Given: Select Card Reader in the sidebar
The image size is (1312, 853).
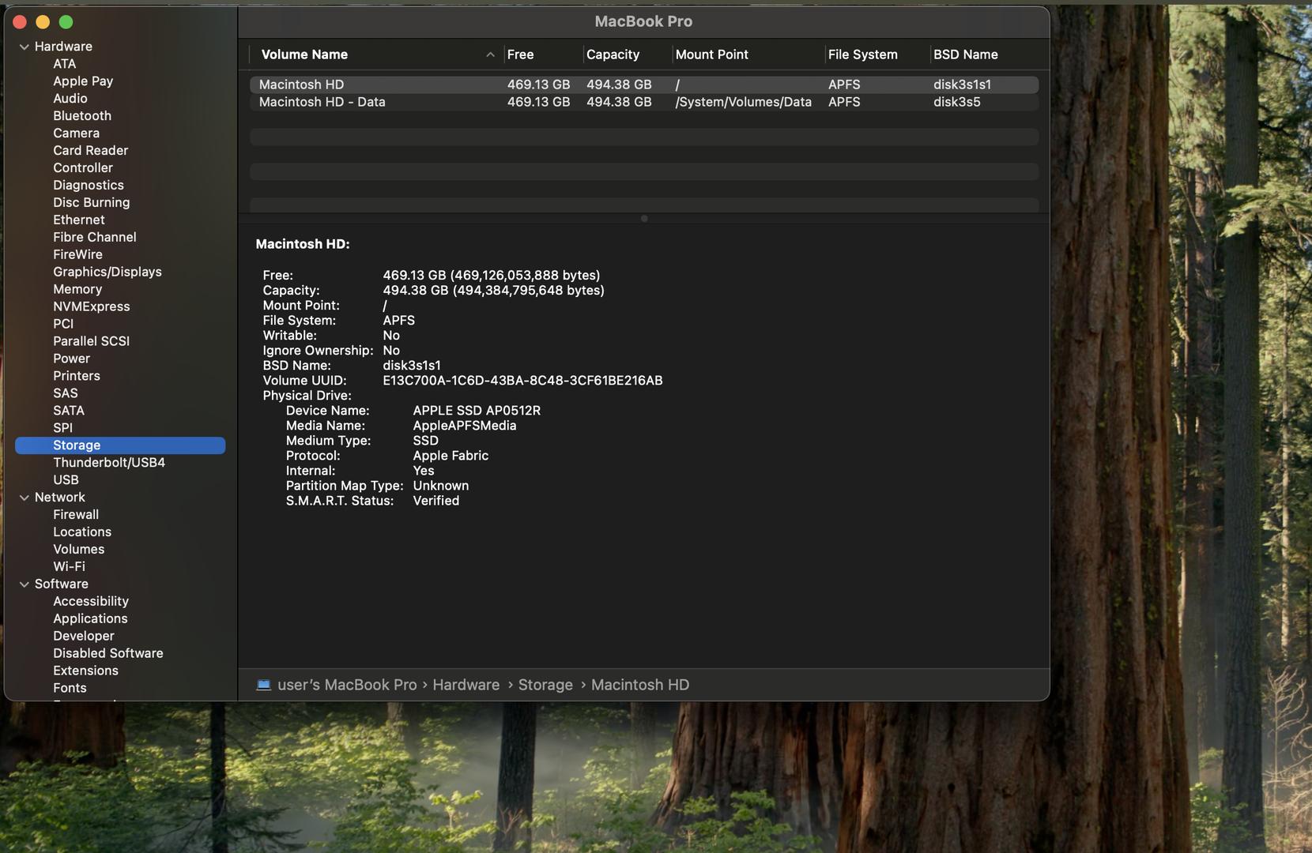Looking at the screenshot, I should [x=91, y=151].
